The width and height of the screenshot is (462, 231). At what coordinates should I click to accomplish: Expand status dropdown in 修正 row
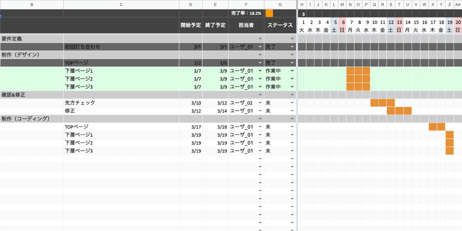292,111
